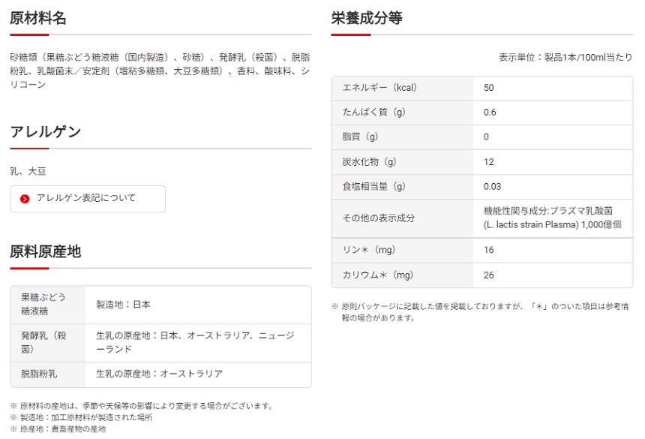The height and width of the screenshot is (439, 645).
Task: Click the 原材料名 section heading
Action: (x=38, y=18)
